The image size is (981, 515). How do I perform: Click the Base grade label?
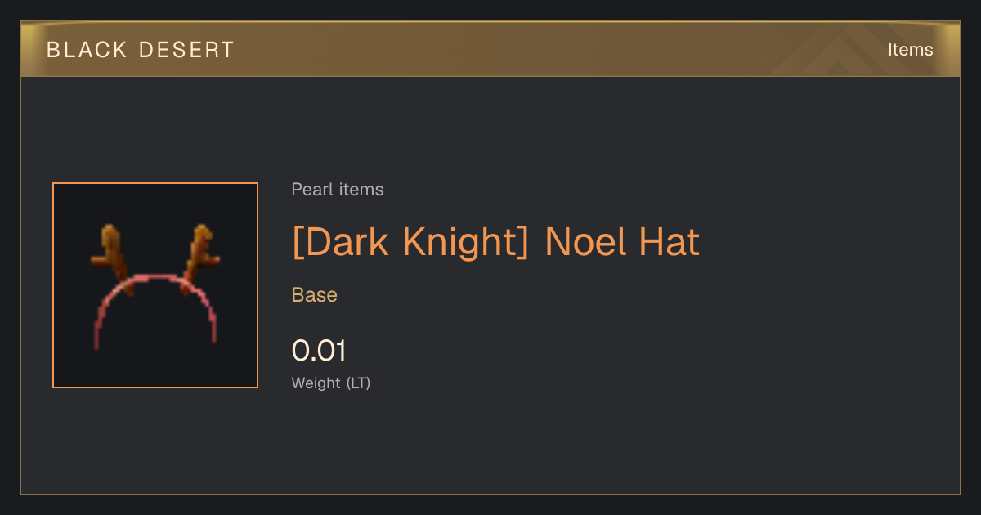[x=315, y=295]
